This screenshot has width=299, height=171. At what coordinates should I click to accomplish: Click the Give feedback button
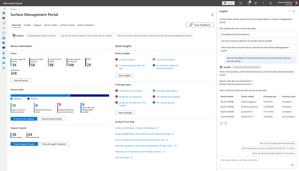pyautogui.click(x=200, y=25)
